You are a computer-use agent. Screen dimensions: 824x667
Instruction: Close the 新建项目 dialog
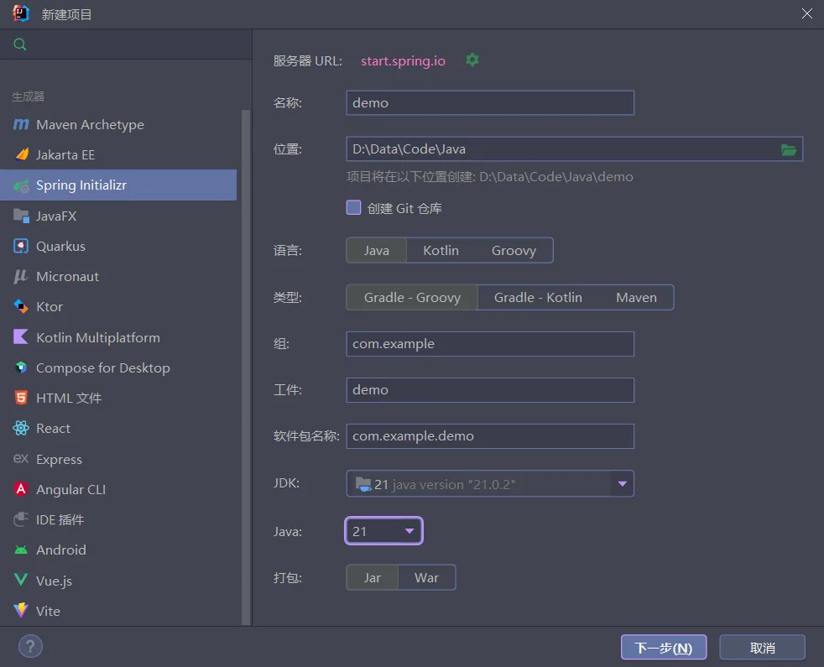click(806, 13)
